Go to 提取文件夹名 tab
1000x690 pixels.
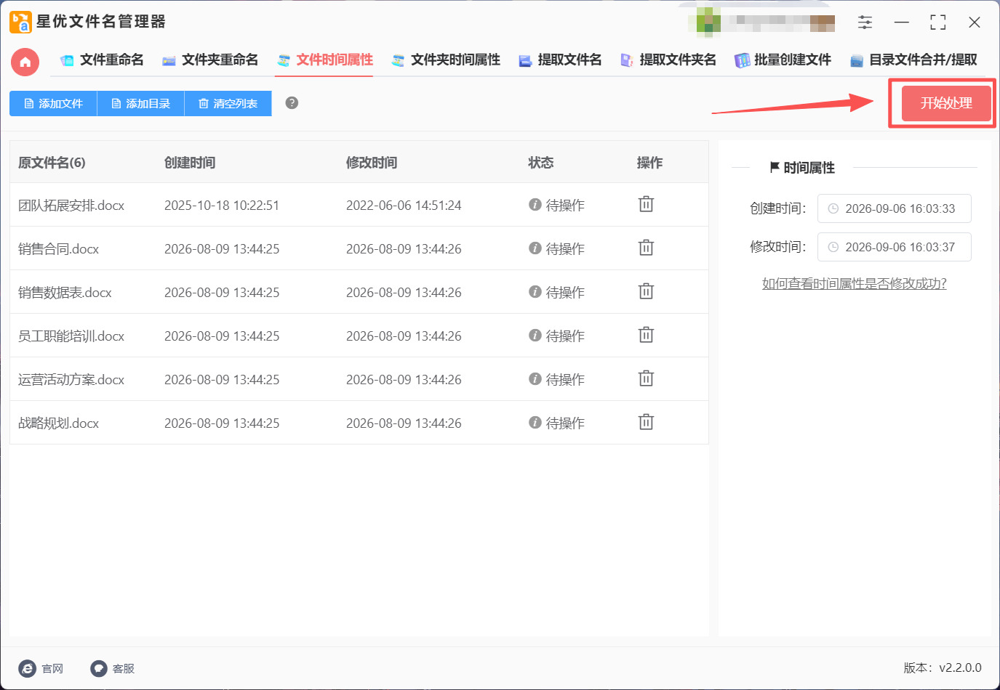pyautogui.click(x=668, y=60)
